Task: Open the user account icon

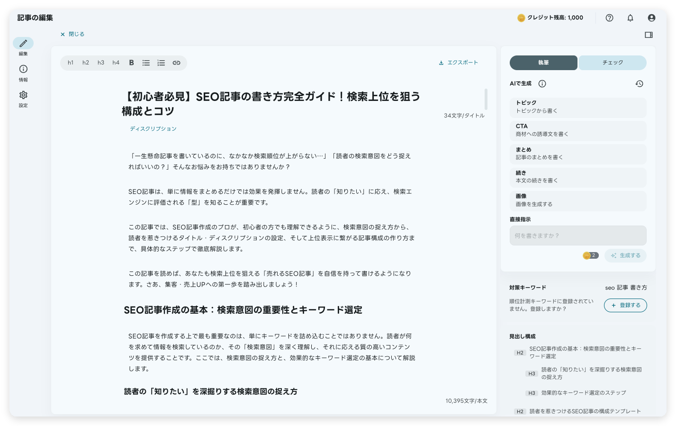Action: pos(651,18)
